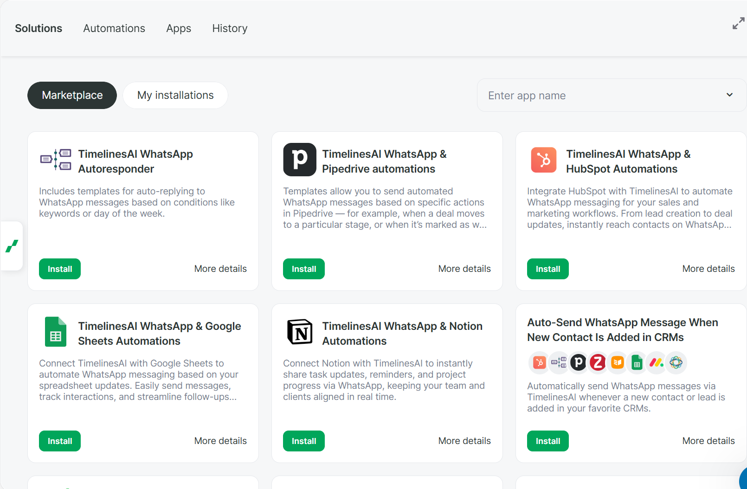
Task: Expand the app name dropdown chevron
Action: (729, 95)
